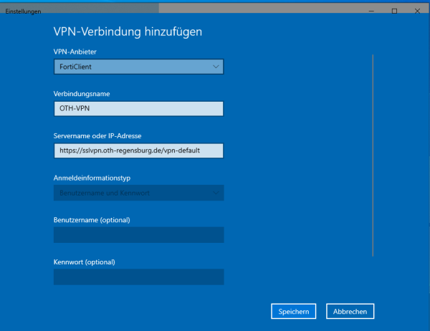430x331 pixels.
Task: Click the Servername oder IP-Adresse field
Action: pos(138,150)
